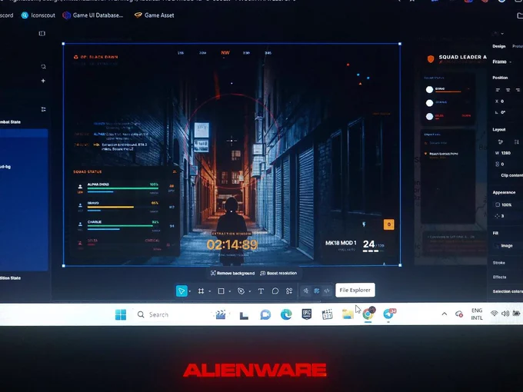The height and width of the screenshot is (392, 523).
Task: Click align left icon in Position
Action: pyautogui.click(x=498, y=90)
